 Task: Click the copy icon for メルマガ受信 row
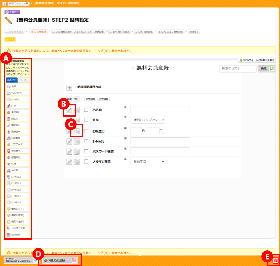[x=77, y=161]
